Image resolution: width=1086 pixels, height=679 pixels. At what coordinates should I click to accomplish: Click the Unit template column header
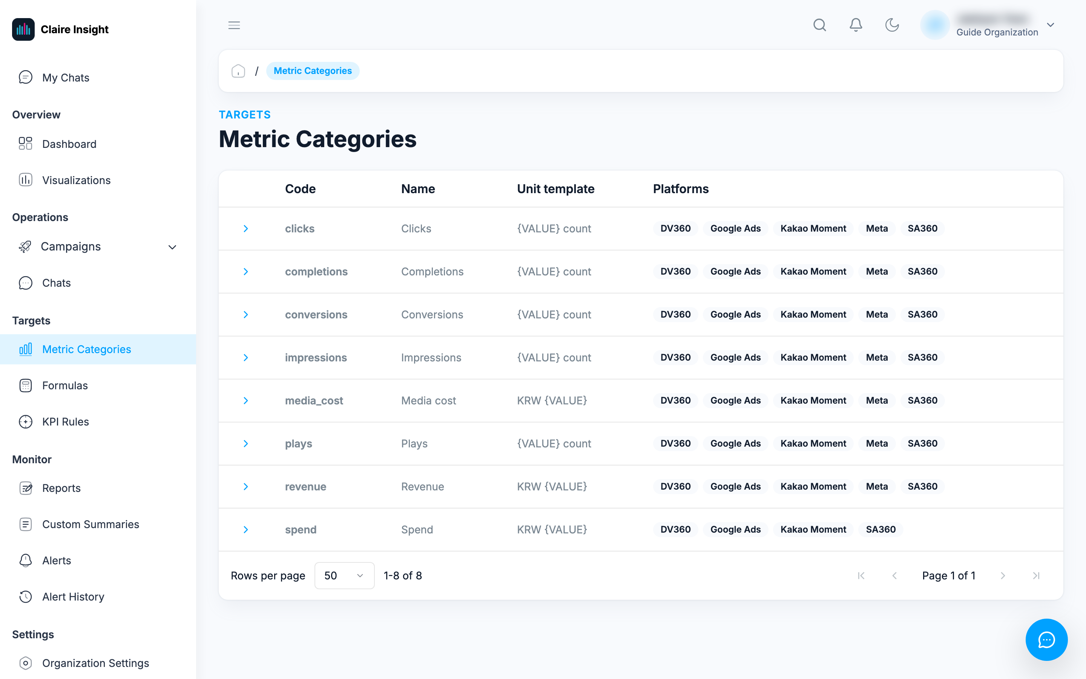555,189
